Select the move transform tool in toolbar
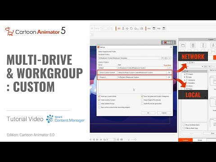 click(x=127, y=28)
